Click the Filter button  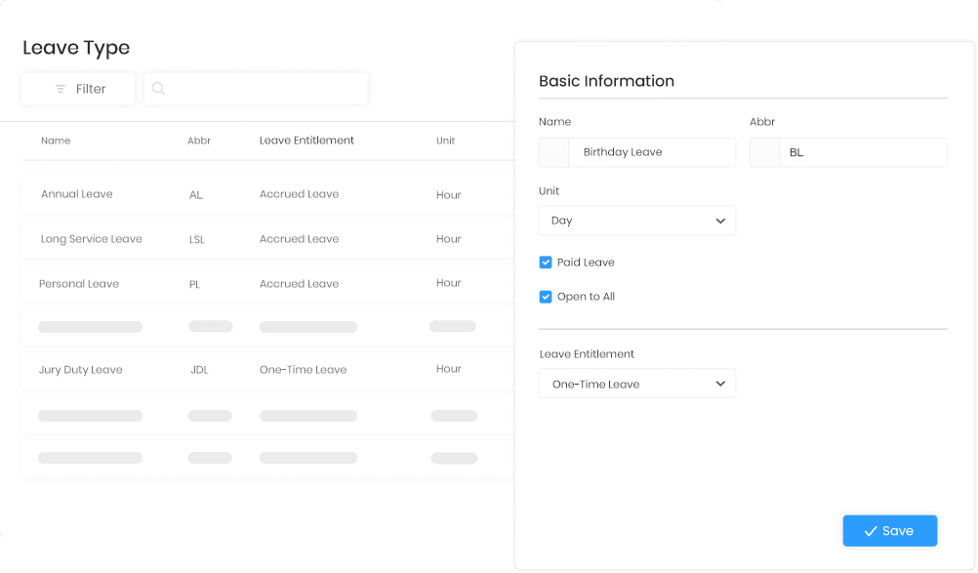click(x=78, y=89)
